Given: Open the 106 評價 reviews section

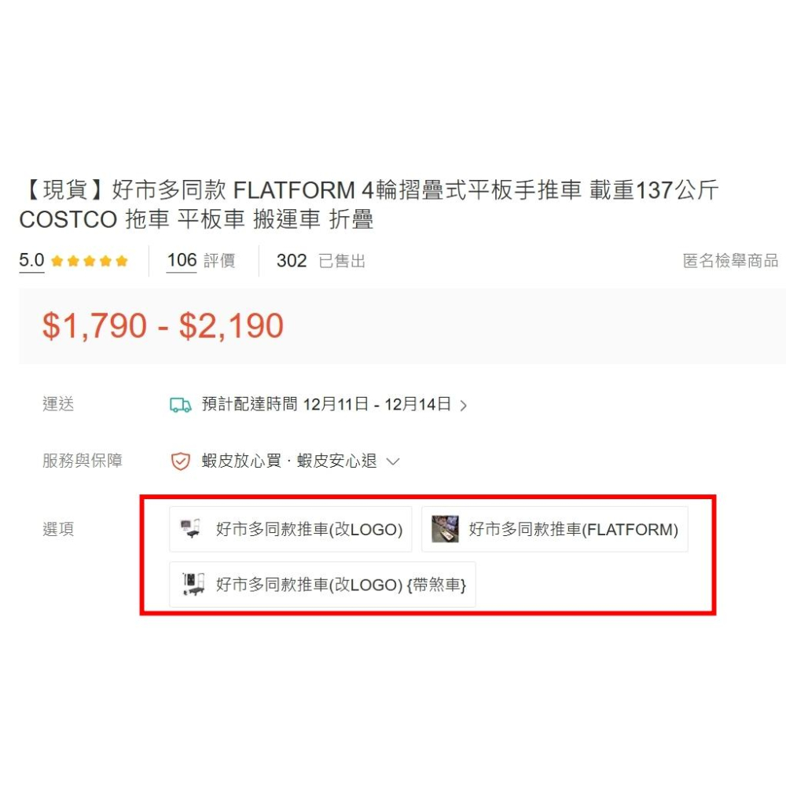Looking at the screenshot, I should tap(200, 261).
